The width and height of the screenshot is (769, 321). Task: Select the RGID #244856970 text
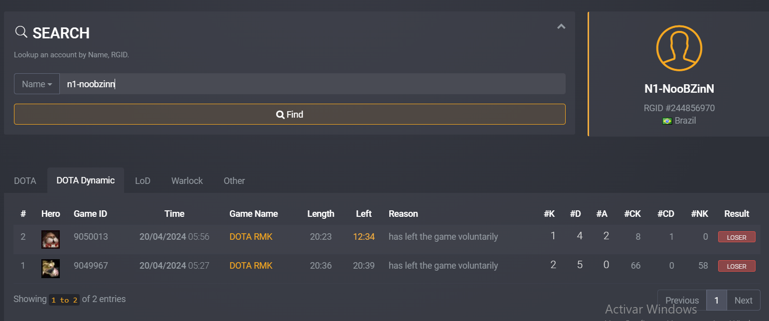(x=679, y=108)
